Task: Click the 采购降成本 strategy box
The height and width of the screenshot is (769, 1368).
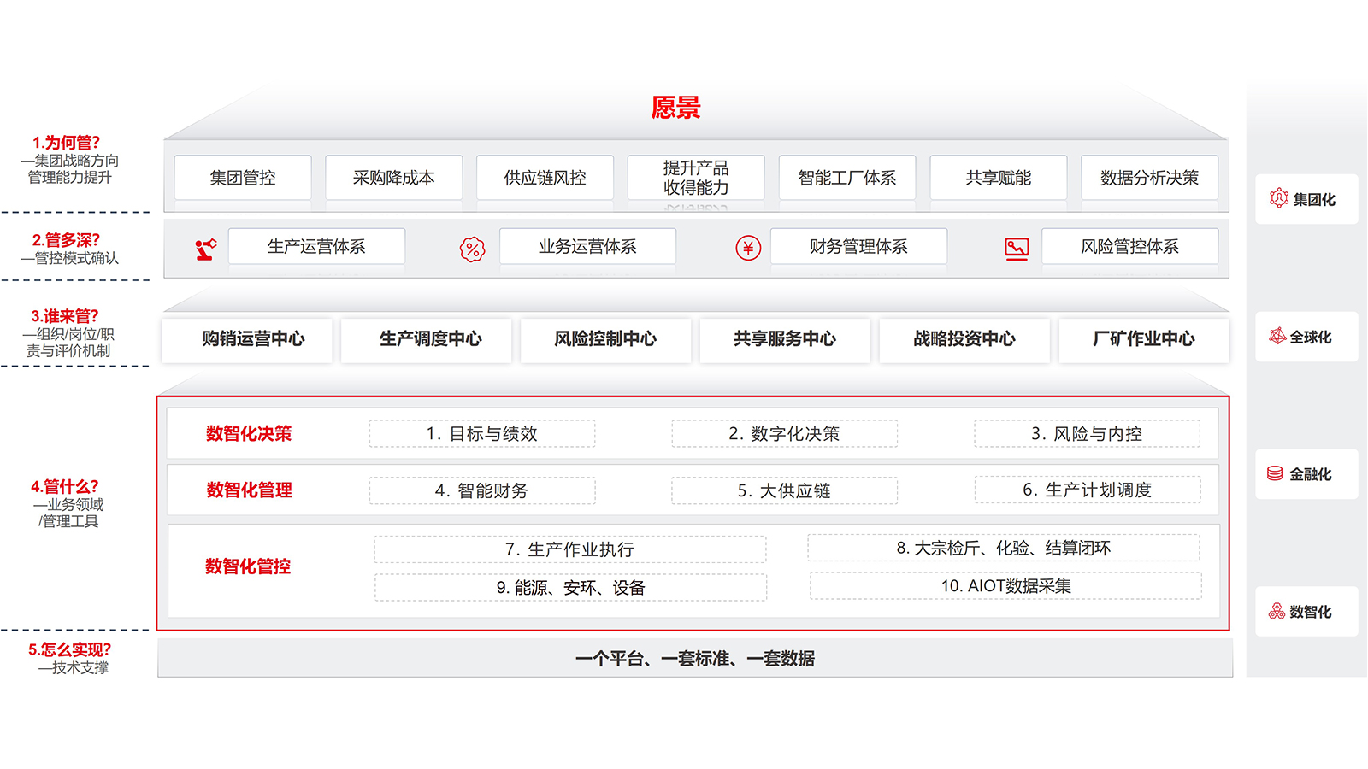Action: [x=393, y=177]
